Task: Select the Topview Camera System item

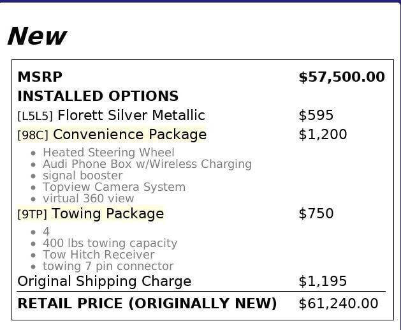Action: pyautogui.click(x=114, y=187)
